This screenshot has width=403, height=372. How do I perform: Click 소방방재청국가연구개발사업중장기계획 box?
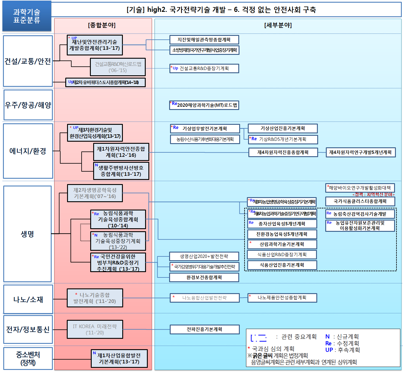(x=204, y=50)
